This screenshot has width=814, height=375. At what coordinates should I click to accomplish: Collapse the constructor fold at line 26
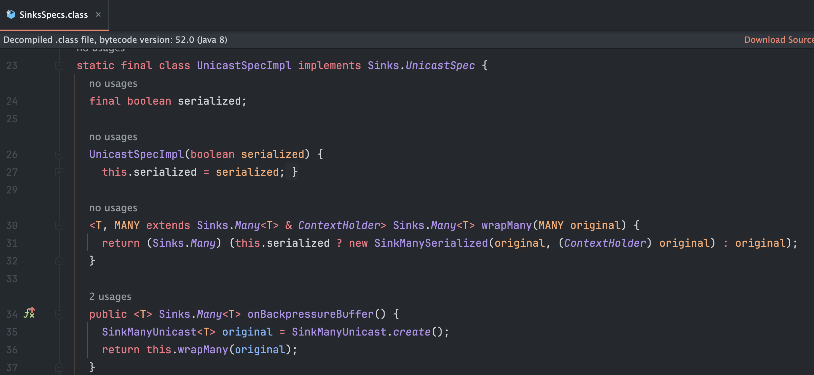[59, 155]
